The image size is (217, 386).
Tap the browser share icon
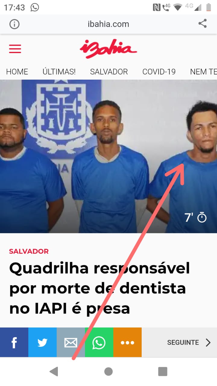coord(203,24)
